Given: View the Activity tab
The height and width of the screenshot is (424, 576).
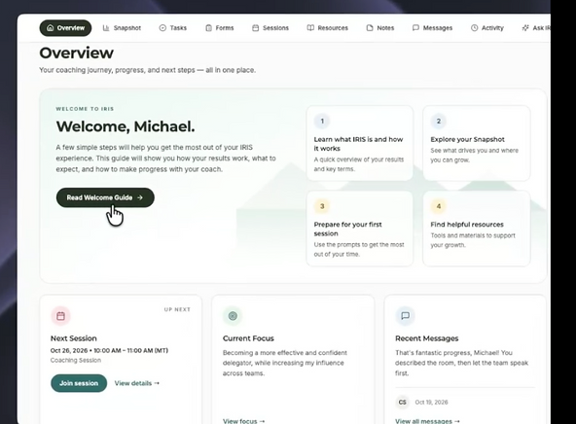Looking at the screenshot, I should (x=487, y=28).
